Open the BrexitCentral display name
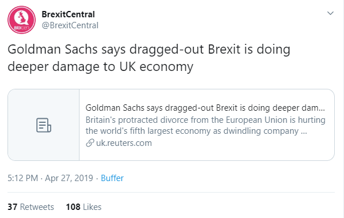Viewport: 344px width, 218px height. coord(68,14)
